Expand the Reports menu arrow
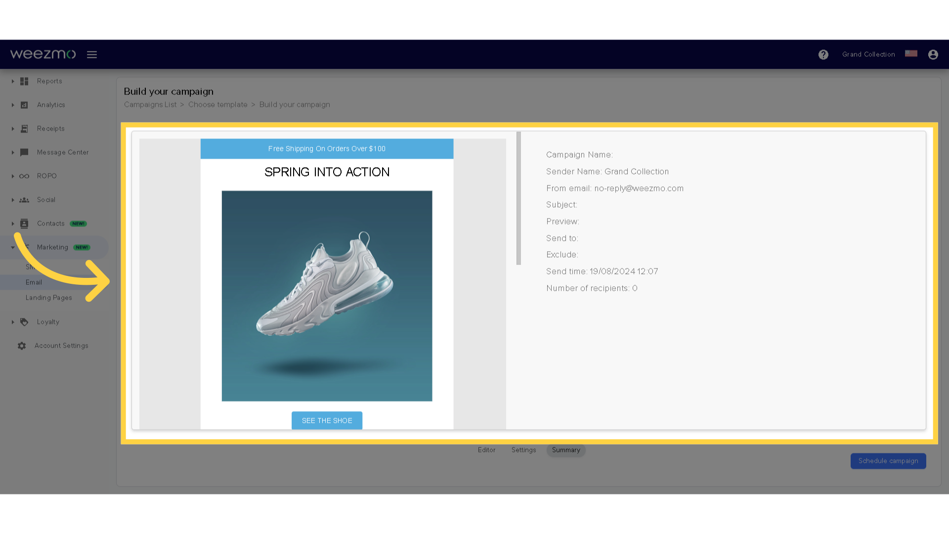 tap(13, 81)
